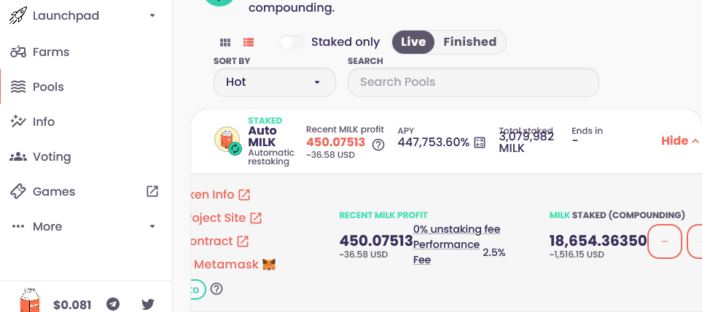
Task: Click the minus unstake button
Action: [x=664, y=241]
